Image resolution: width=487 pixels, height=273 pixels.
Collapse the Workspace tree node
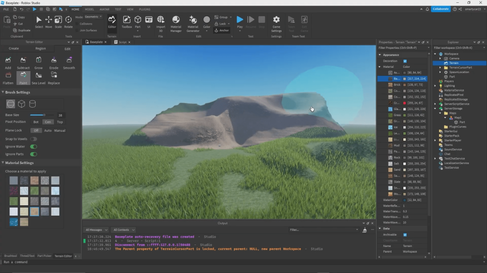point(435,54)
